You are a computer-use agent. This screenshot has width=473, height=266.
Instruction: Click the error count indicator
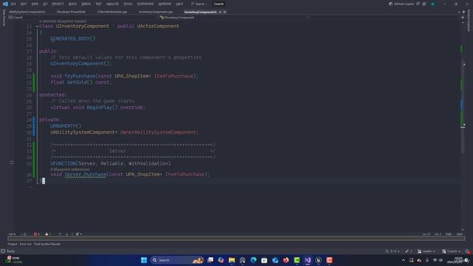(x=36, y=234)
